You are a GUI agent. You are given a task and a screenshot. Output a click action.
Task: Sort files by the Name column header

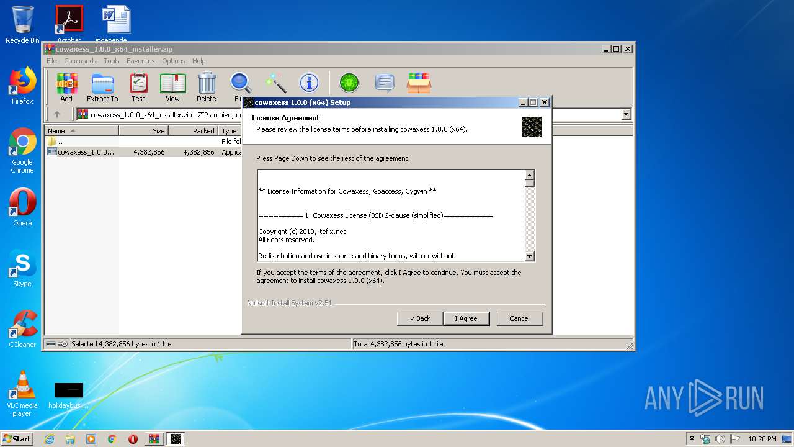coord(81,131)
